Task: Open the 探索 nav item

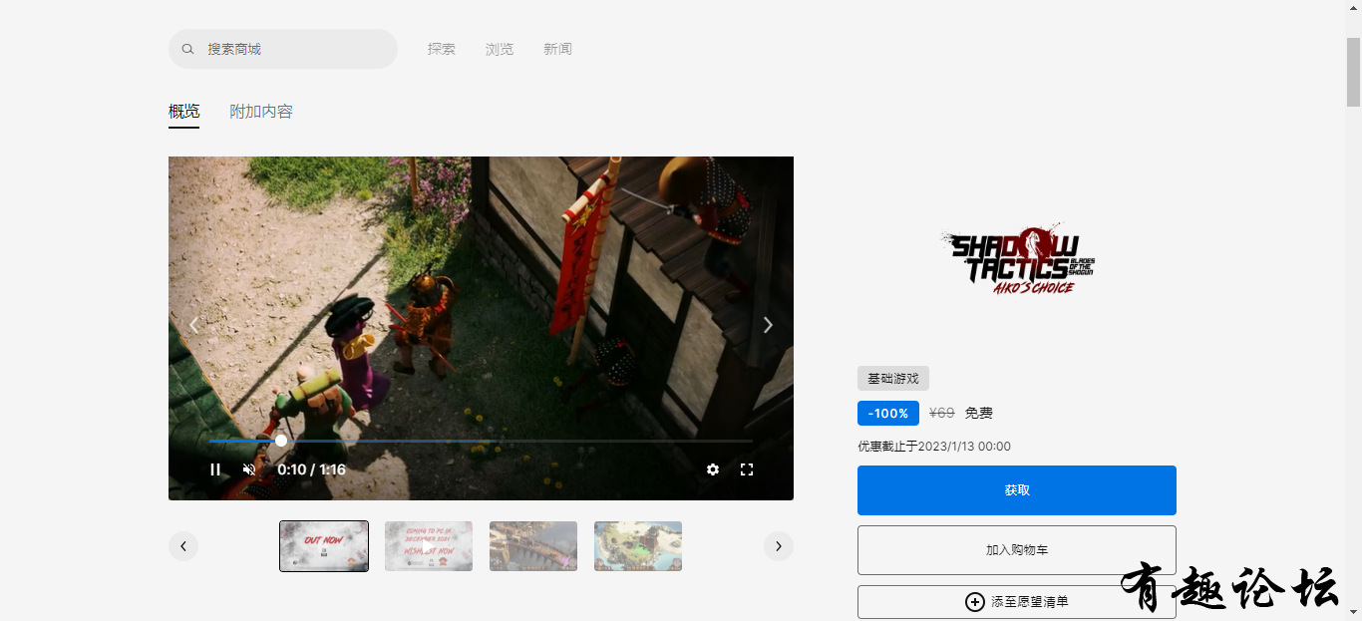Action: (442, 49)
